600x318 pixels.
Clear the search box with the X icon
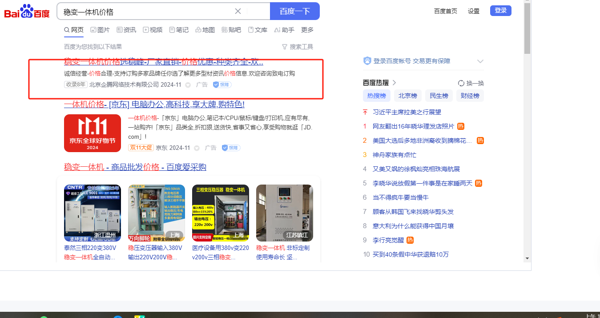tap(238, 11)
